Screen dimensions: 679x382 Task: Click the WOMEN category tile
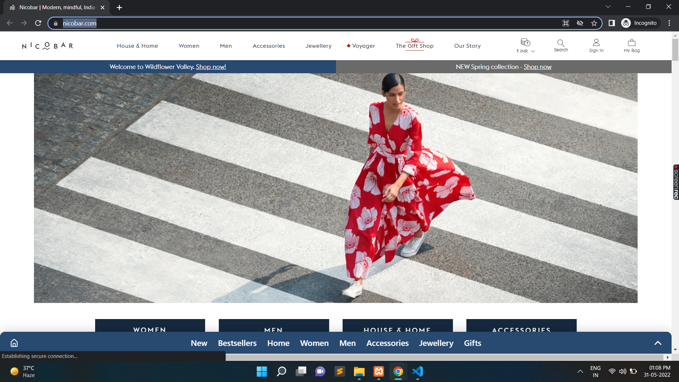150,326
